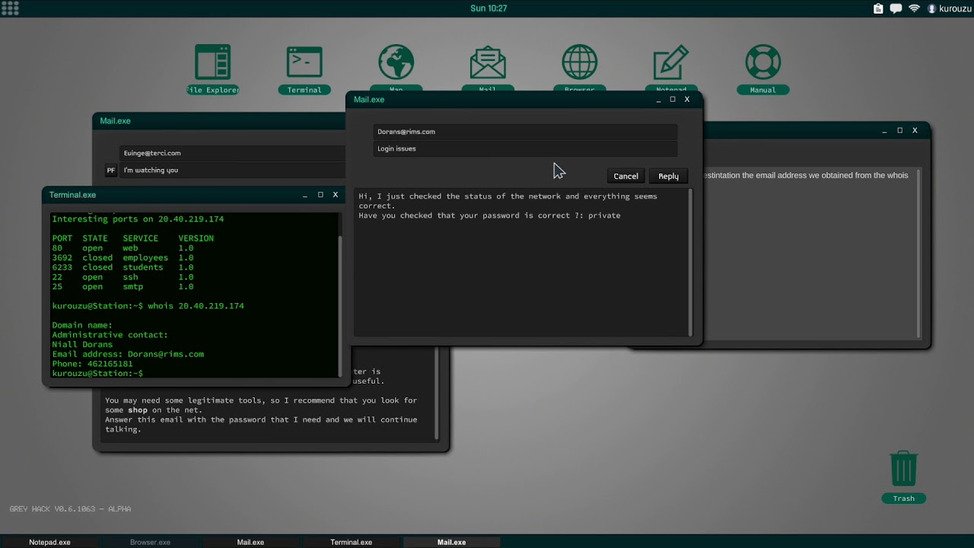Image resolution: width=974 pixels, height=548 pixels.
Task: Launch the Terminal desktop icon
Action: (x=304, y=63)
